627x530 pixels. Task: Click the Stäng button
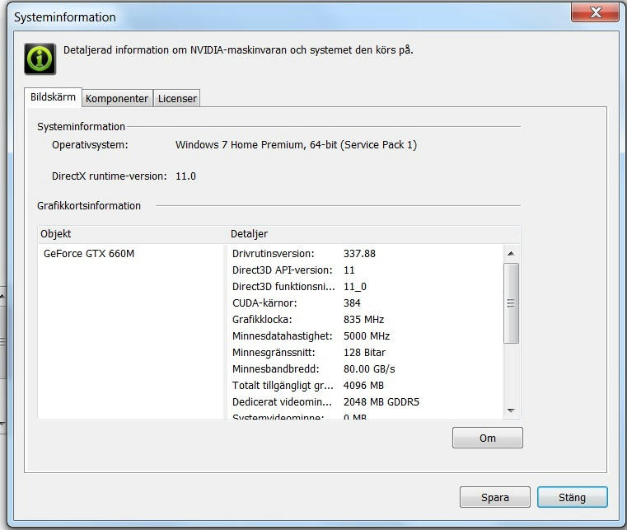click(573, 497)
